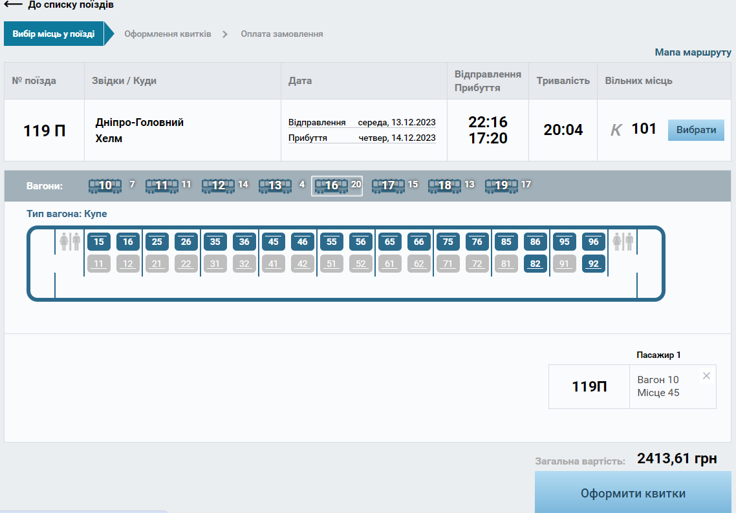
Task: Open wagon 18 seat map
Action: pos(445,186)
